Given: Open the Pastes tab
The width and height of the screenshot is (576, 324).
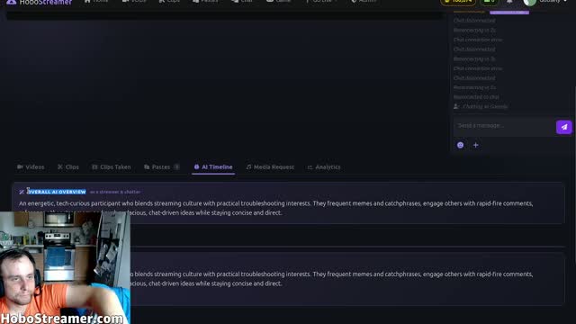Looking at the screenshot, I should (162, 167).
